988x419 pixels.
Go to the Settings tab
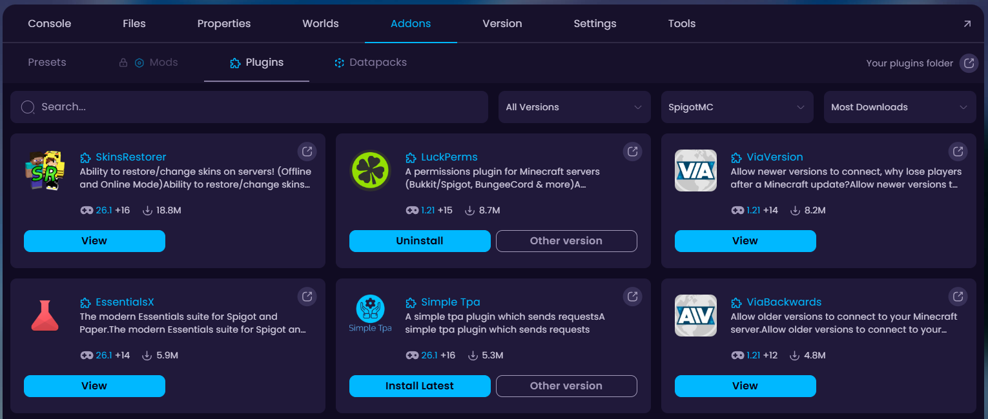click(595, 24)
